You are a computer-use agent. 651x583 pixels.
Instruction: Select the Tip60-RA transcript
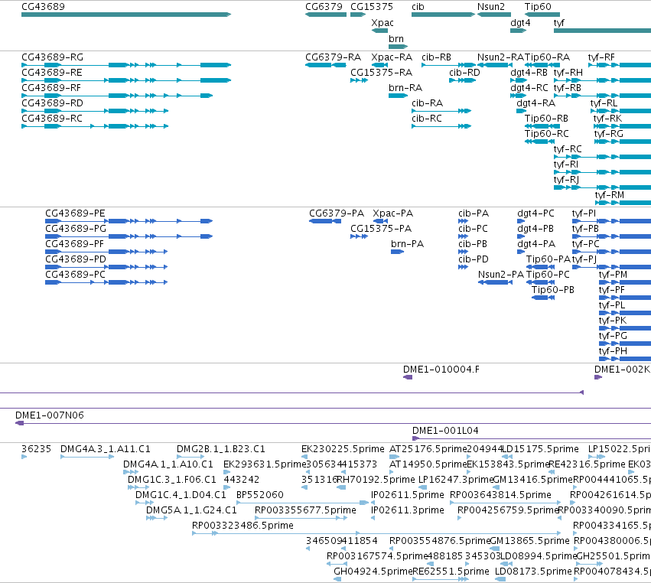(542, 65)
